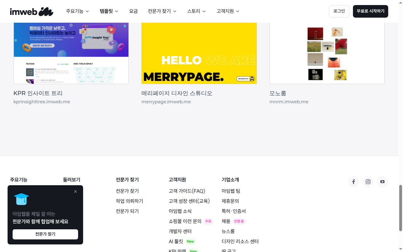Screen dimensions: 403x252
Task: Open 고객 가이드(FAQ) link
Action: (187, 191)
